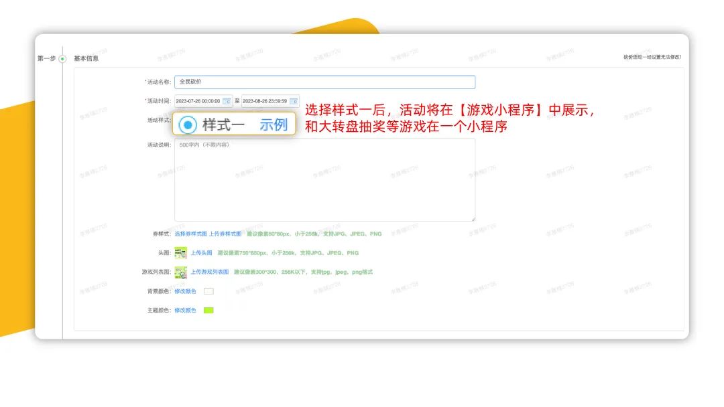
Task: Click the green theme color swatch
Action: click(208, 310)
